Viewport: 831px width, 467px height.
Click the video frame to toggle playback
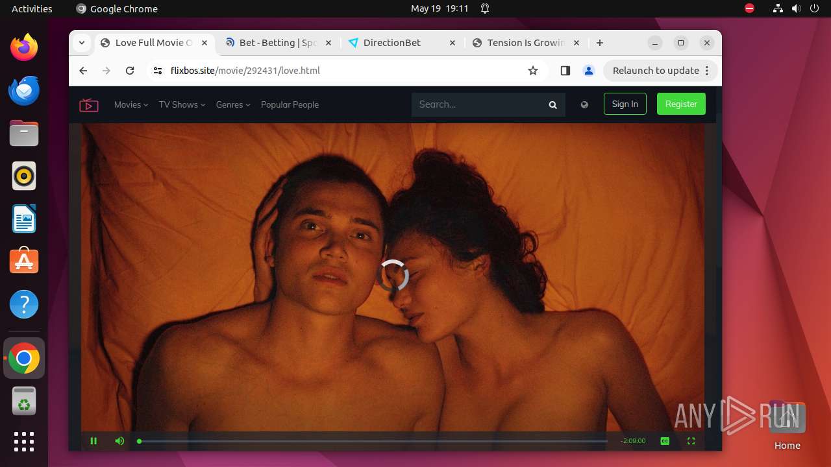coord(393,277)
